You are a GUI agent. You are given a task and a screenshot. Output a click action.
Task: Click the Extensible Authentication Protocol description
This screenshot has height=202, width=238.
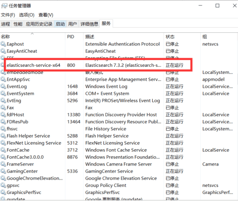point(122,44)
